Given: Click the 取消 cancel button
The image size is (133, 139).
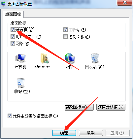Looking at the screenshot, I should [91, 133].
